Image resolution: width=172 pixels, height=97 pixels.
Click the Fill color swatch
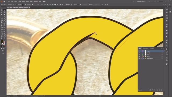coord(2,41)
